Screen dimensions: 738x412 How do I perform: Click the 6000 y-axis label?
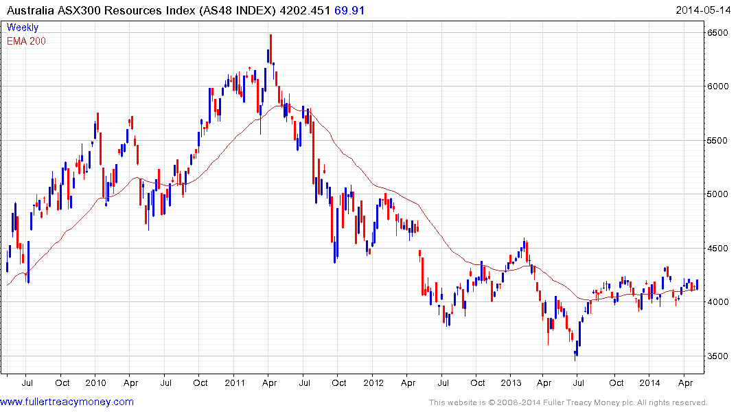point(717,86)
